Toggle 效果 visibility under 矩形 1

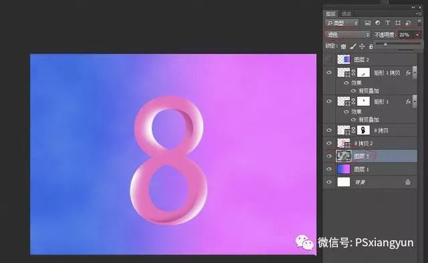tap(346, 111)
